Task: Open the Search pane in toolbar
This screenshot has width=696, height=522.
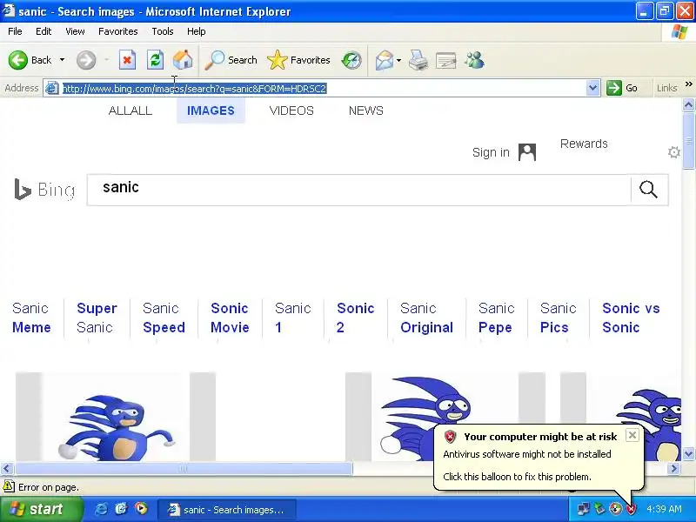Action: pos(231,60)
